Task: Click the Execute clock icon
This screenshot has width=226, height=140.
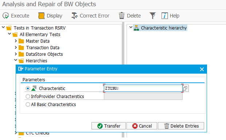Action: point(6,16)
